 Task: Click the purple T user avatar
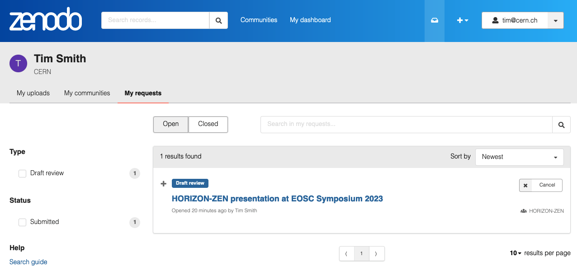point(18,64)
